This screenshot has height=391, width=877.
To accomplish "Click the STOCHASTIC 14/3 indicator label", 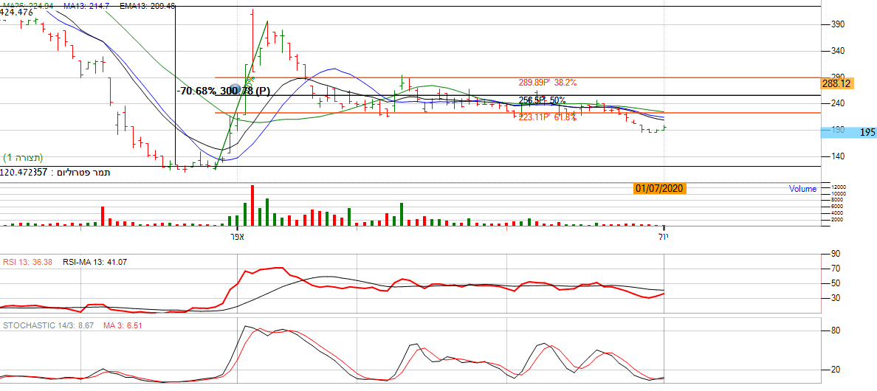I will pos(46,325).
